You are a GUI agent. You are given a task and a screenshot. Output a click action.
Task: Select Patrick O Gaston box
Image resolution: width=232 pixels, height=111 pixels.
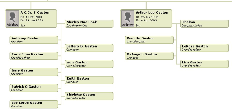pyautogui.click(x=34, y=88)
